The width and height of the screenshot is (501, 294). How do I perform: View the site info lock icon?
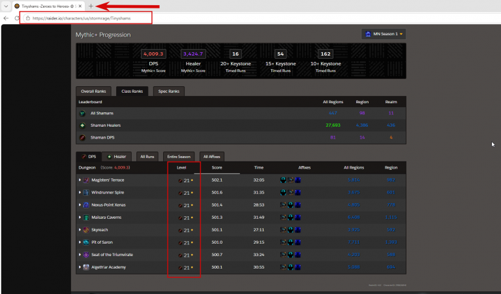(28, 18)
